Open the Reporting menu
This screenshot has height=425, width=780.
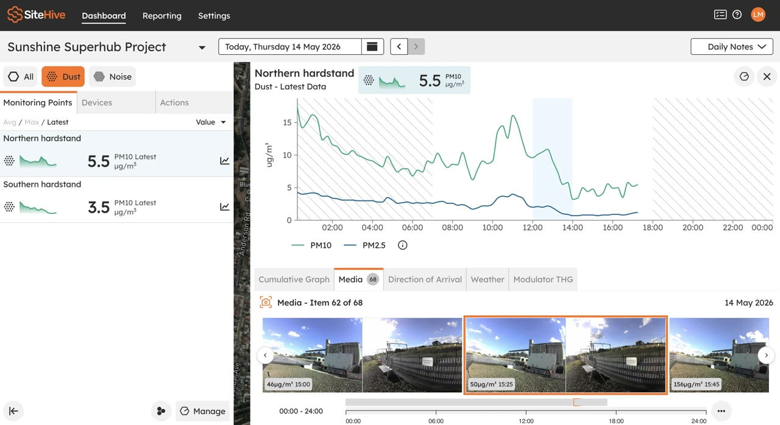pyautogui.click(x=162, y=15)
